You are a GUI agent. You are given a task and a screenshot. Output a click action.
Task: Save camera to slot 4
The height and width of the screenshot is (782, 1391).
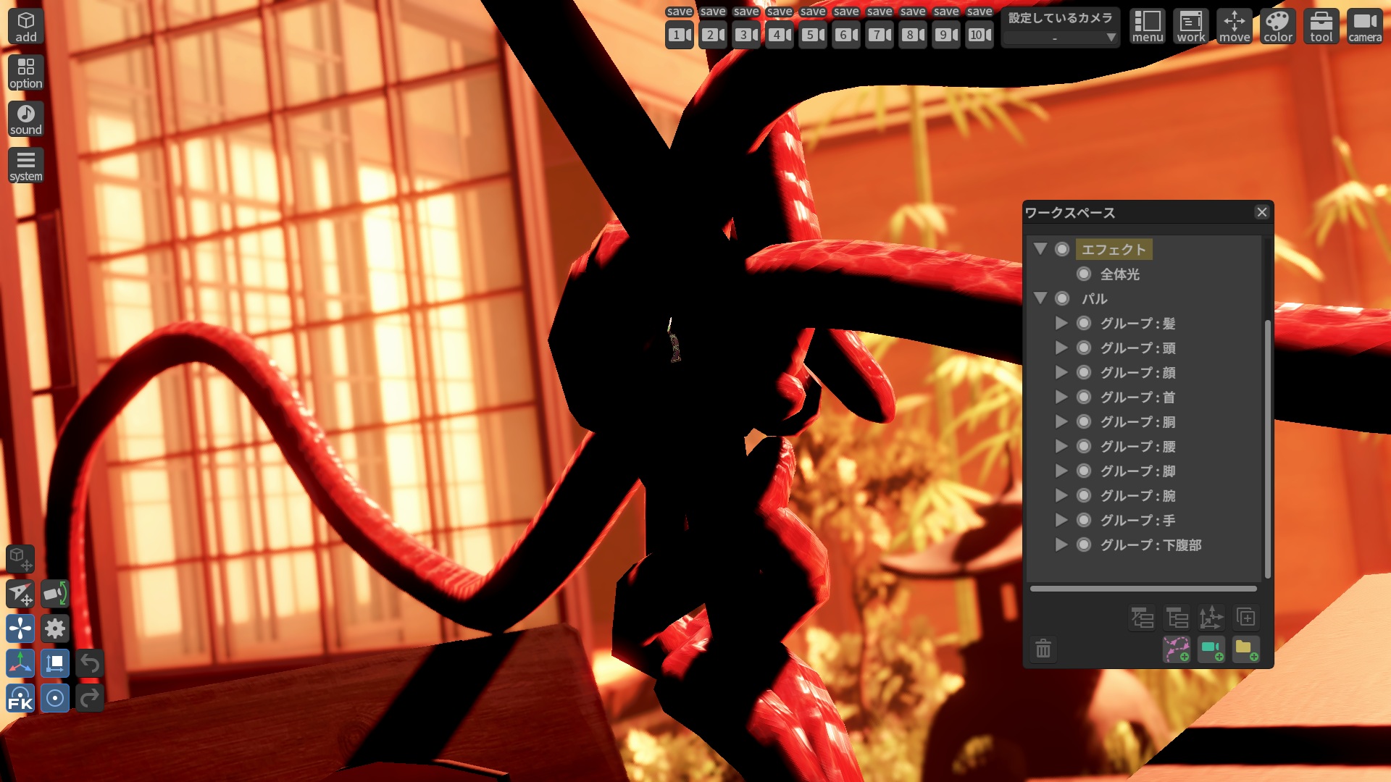click(780, 12)
